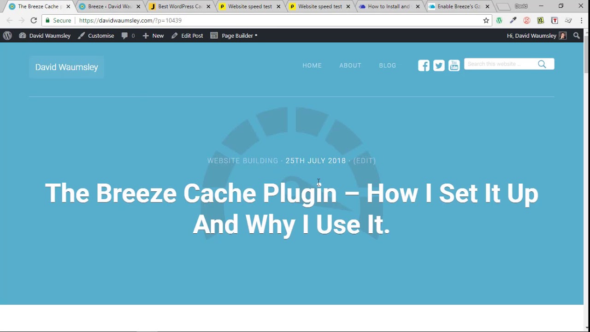
Task: Open the YouTube social icon
Action: click(x=454, y=65)
